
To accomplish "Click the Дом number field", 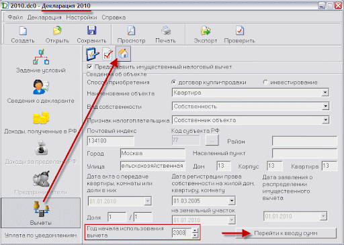I will (x=224, y=166).
